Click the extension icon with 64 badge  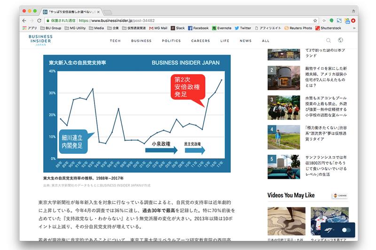click(347, 21)
